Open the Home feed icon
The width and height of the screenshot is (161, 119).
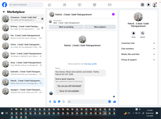tap(49, 5)
